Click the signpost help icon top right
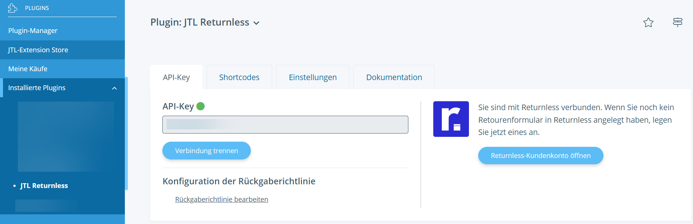The image size is (693, 224). click(677, 22)
